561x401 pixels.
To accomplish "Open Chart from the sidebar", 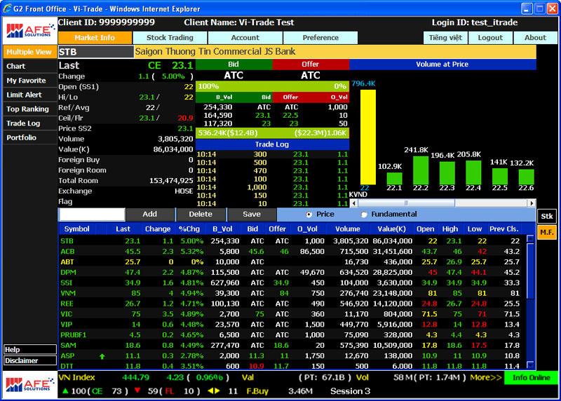I will coord(29,66).
